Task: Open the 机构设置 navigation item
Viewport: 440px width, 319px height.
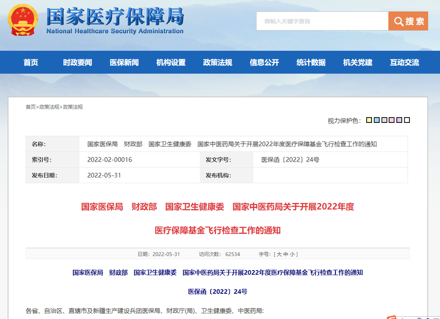Action: coord(171,62)
